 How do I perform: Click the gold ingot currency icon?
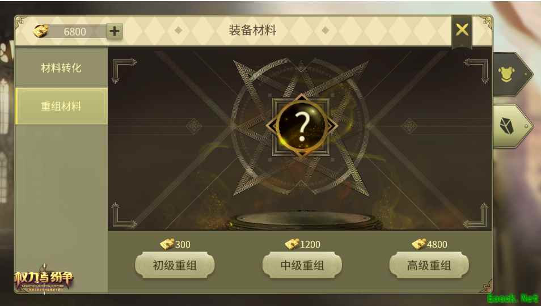41,31
